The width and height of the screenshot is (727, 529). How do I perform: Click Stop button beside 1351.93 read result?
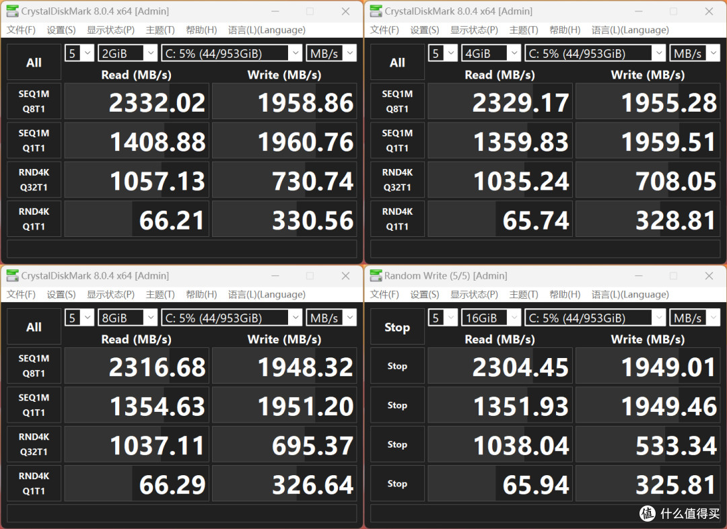pyautogui.click(x=397, y=404)
